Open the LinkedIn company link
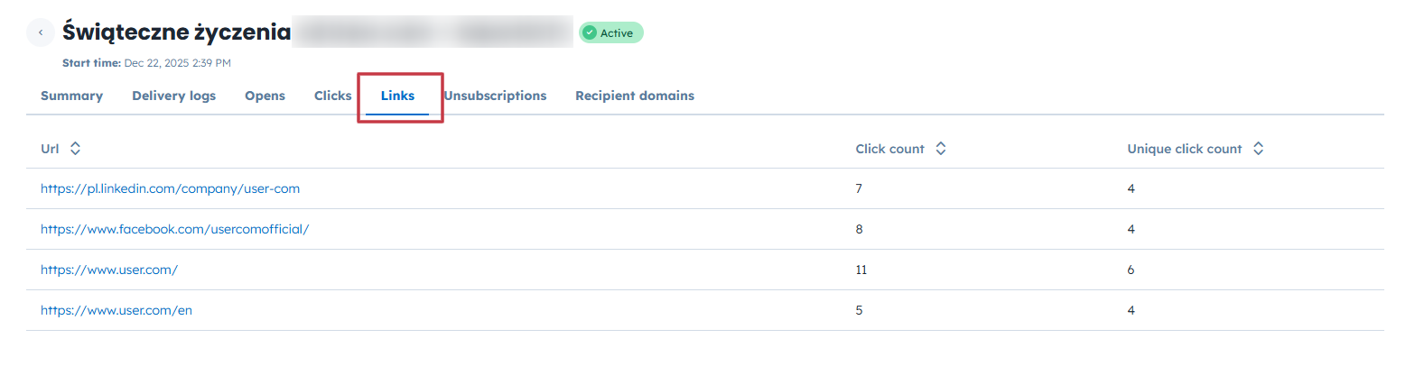The image size is (1415, 366). 170,189
